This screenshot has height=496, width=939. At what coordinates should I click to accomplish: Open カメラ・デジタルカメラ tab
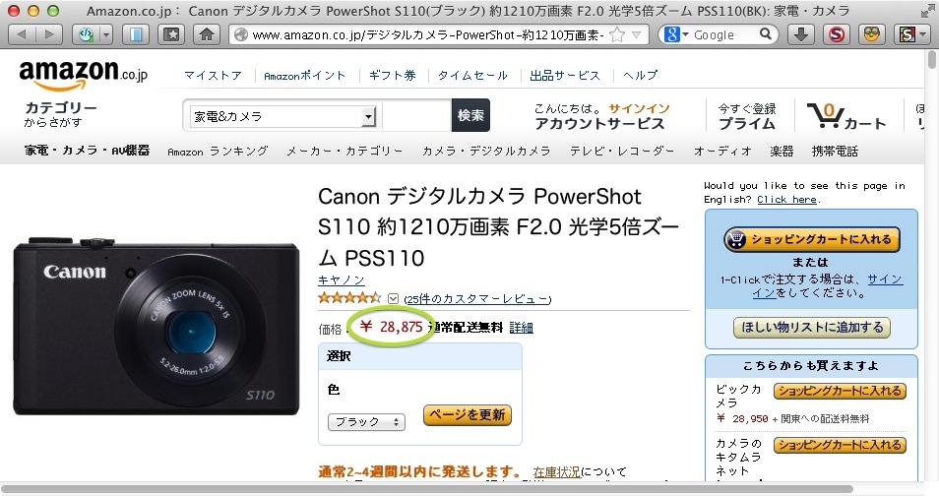[486, 151]
